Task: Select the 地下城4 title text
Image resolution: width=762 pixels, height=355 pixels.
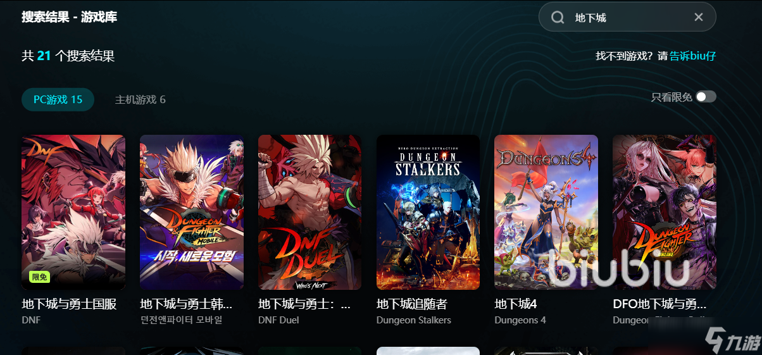Action: coord(516,304)
